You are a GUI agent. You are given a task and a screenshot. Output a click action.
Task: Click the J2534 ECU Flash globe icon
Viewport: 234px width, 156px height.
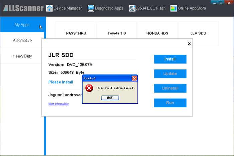[x=132, y=8]
